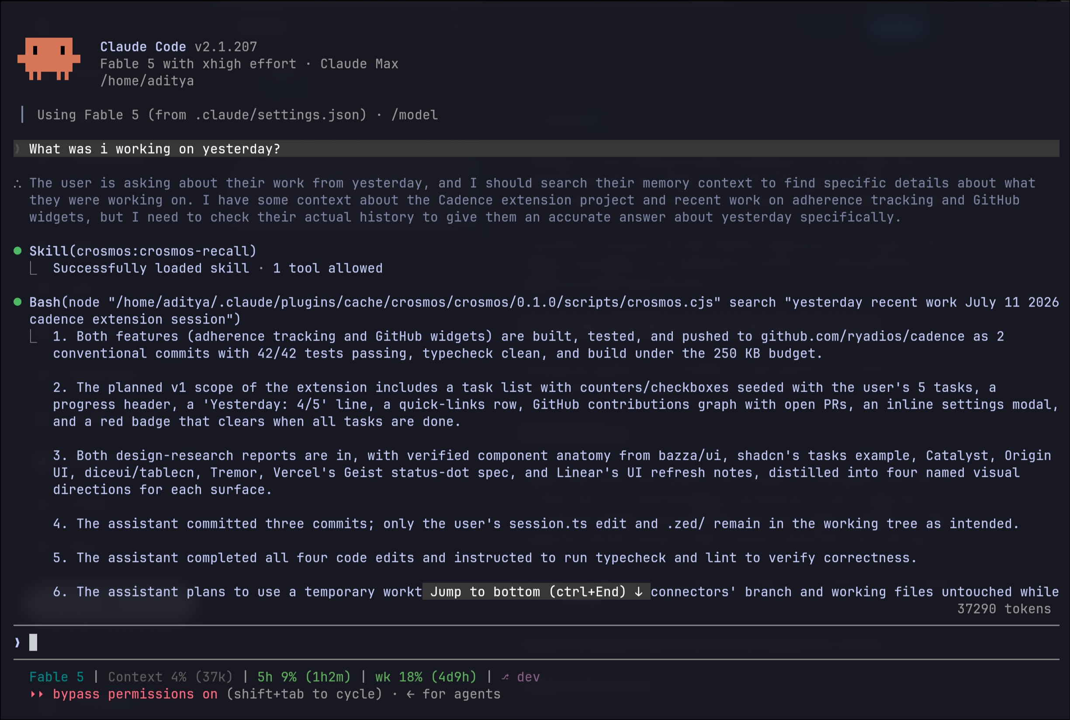Screen dimensions: 1070x720
Task: Click the green dot beside Skill(crosmos:crosmos-recall)
Action: (17, 251)
